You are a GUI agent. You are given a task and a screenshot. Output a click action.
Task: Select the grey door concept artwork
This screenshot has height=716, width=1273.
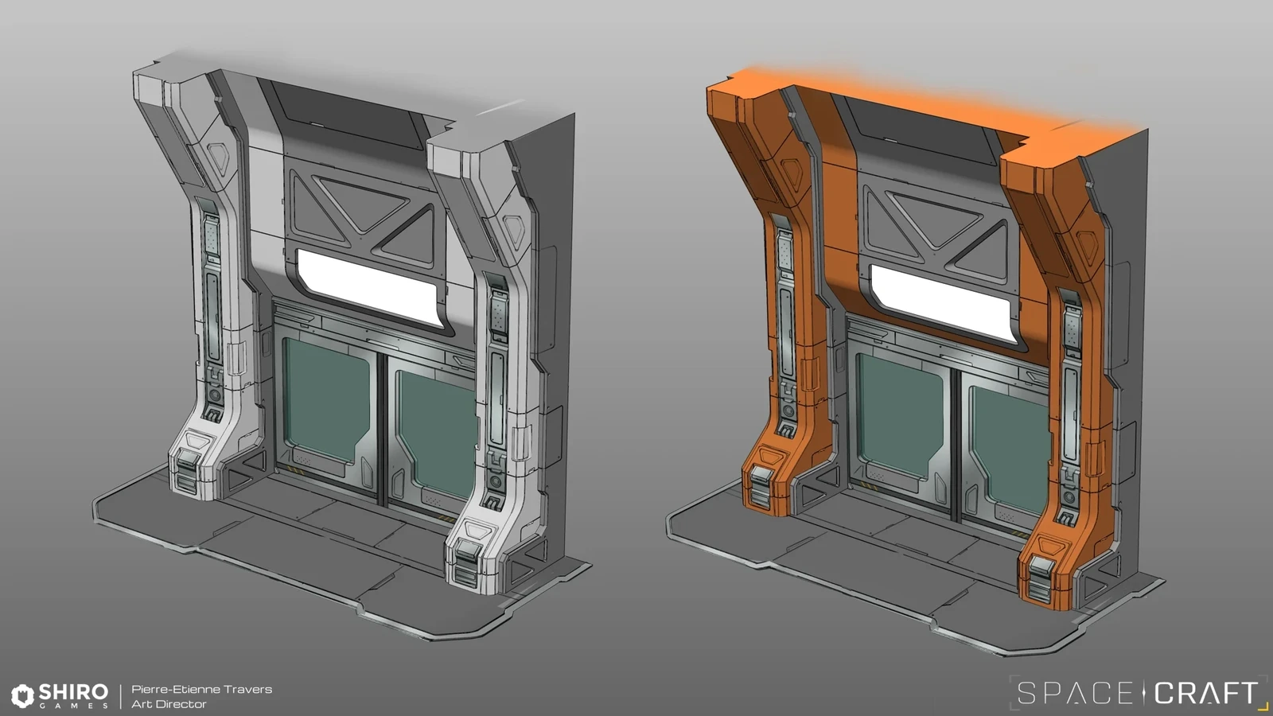(x=342, y=346)
